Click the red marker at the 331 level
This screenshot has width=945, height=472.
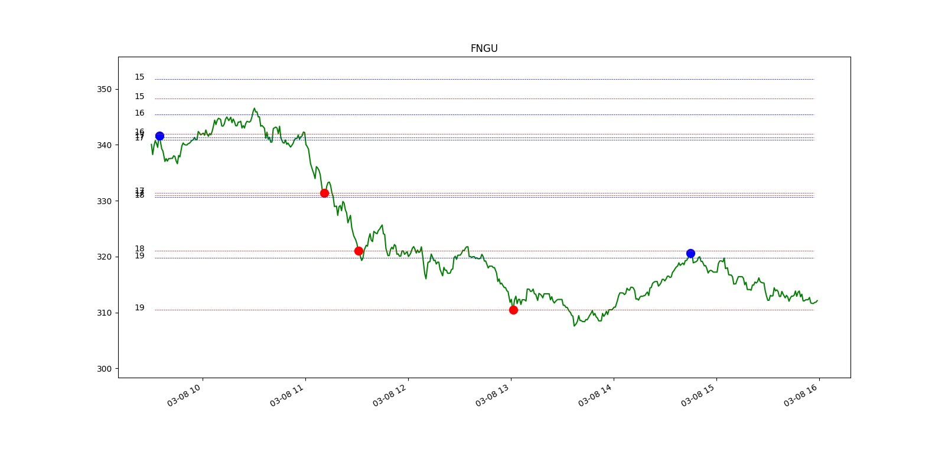(324, 193)
